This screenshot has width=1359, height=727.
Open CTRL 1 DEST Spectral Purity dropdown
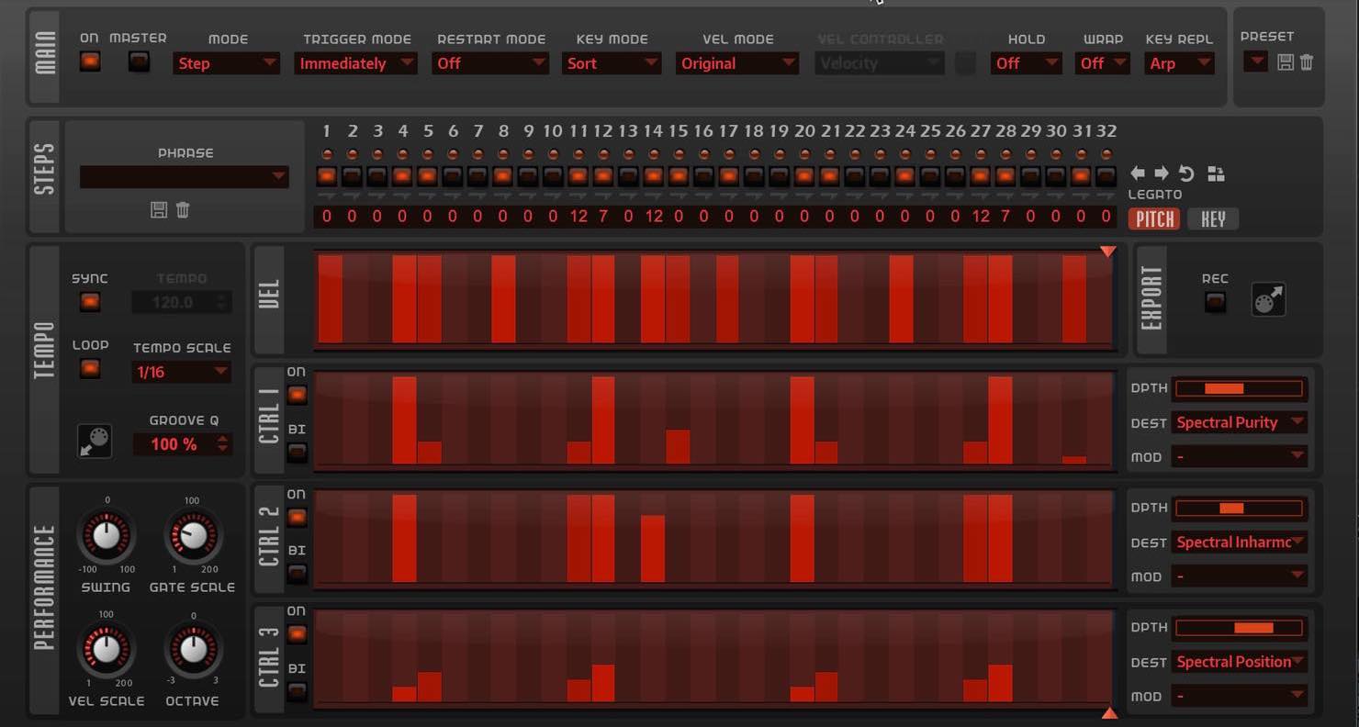click(1240, 422)
